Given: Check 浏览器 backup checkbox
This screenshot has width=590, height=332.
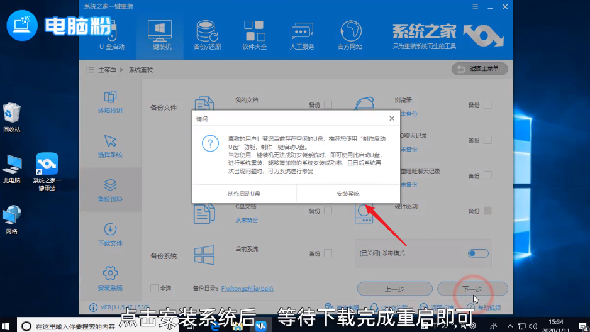Looking at the screenshot, I should (487, 104).
